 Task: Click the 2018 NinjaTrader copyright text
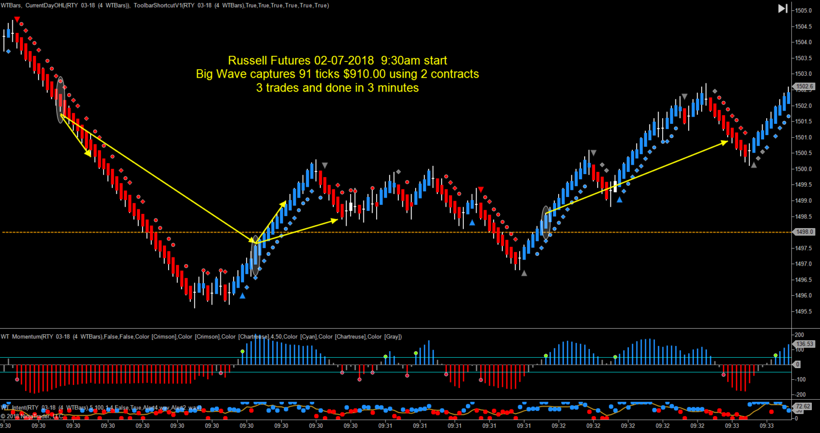click(x=32, y=416)
